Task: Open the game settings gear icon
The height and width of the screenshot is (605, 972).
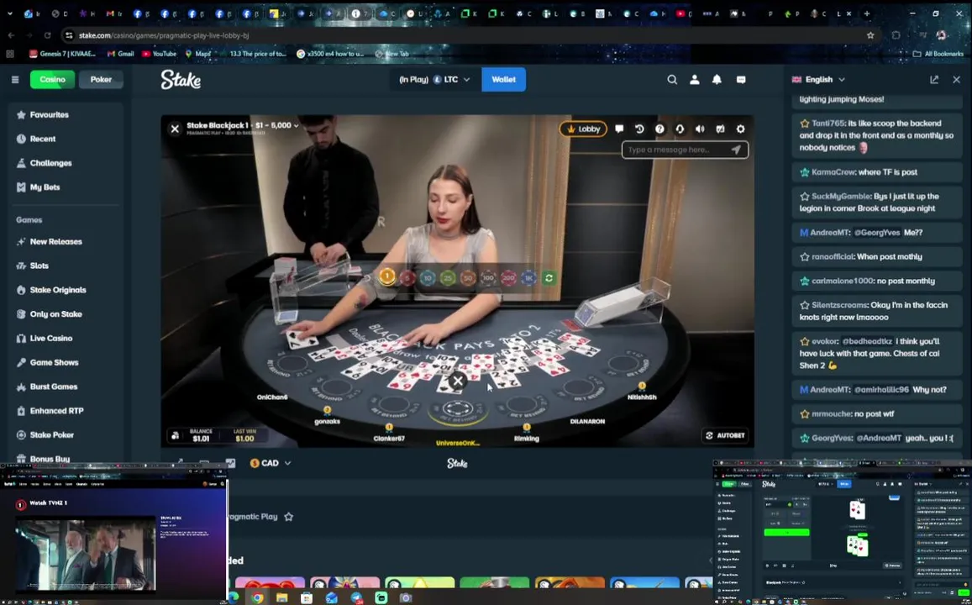Action: point(740,129)
